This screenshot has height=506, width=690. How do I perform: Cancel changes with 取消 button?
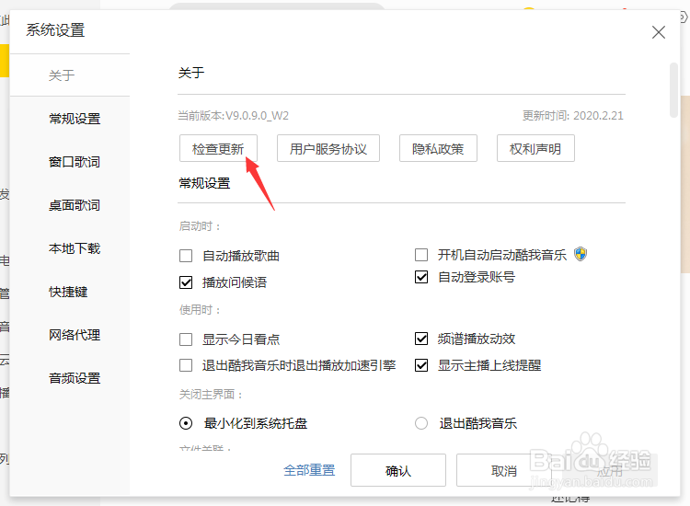pyautogui.click(x=504, y=470)
